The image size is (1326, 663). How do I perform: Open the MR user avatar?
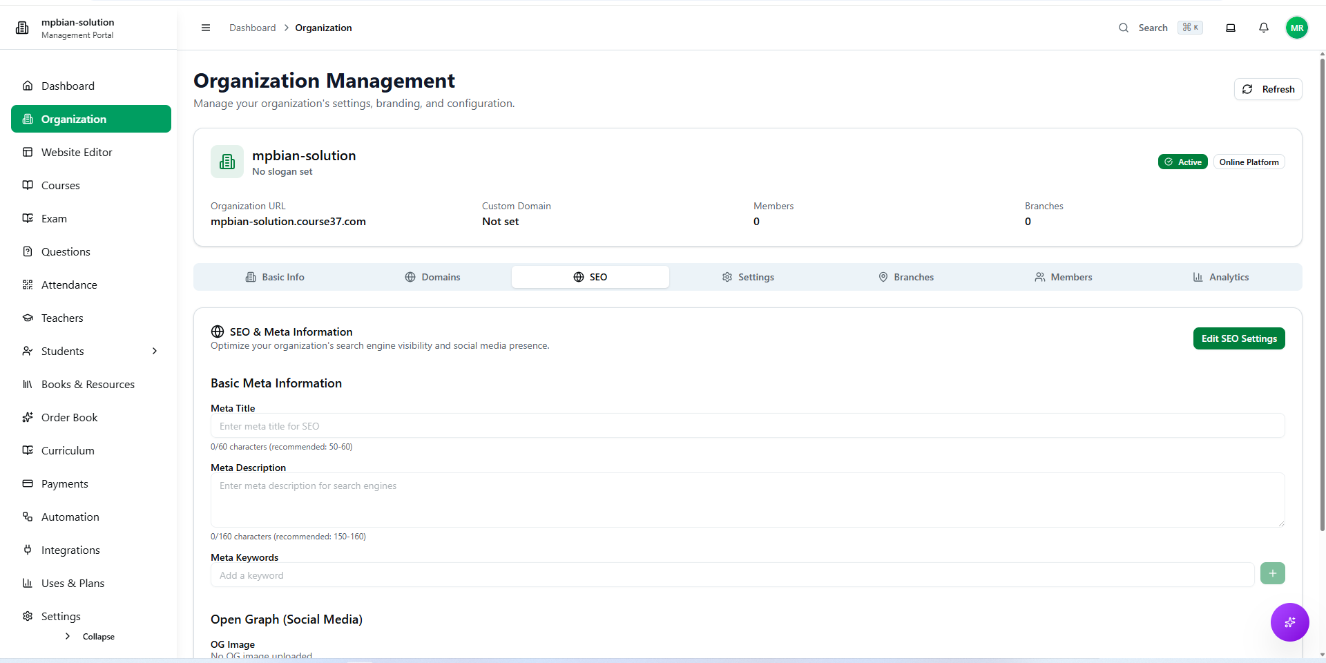(1296, 28)
